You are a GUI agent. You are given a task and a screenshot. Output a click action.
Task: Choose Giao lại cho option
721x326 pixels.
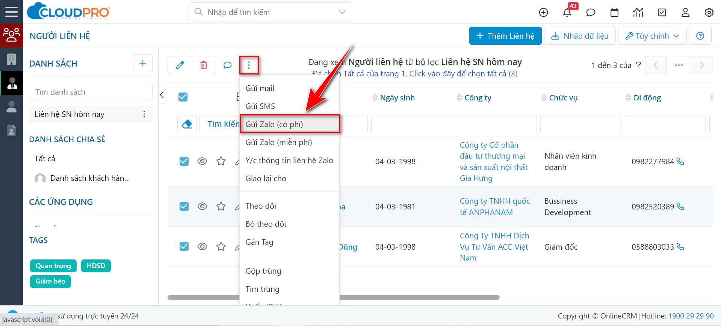[289, 179]
